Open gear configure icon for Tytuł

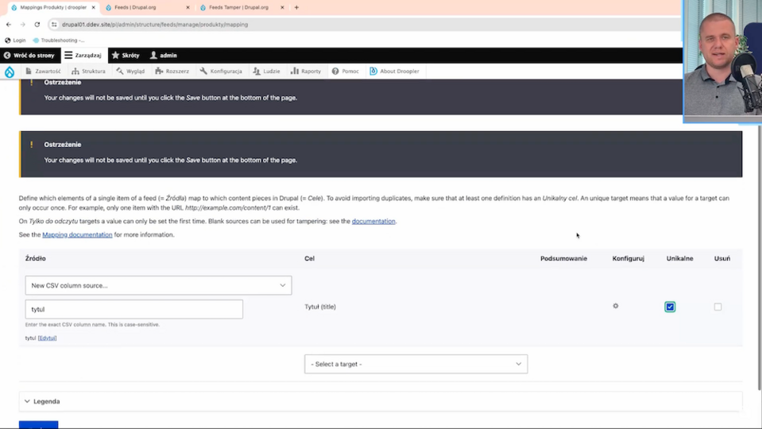point(616,306)
